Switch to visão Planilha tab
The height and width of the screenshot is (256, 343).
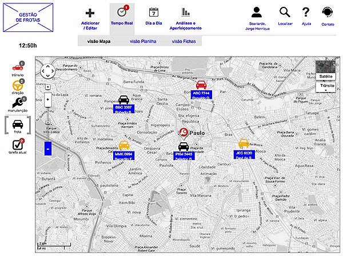click(x=143, y=41)
